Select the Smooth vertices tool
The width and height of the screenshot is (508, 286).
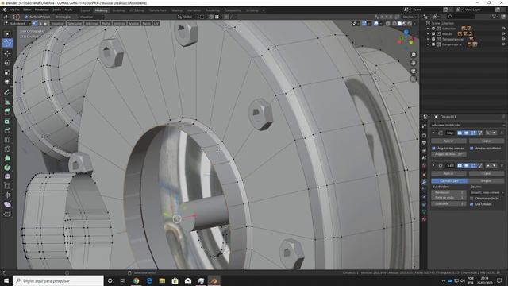[x=7, y=176]
